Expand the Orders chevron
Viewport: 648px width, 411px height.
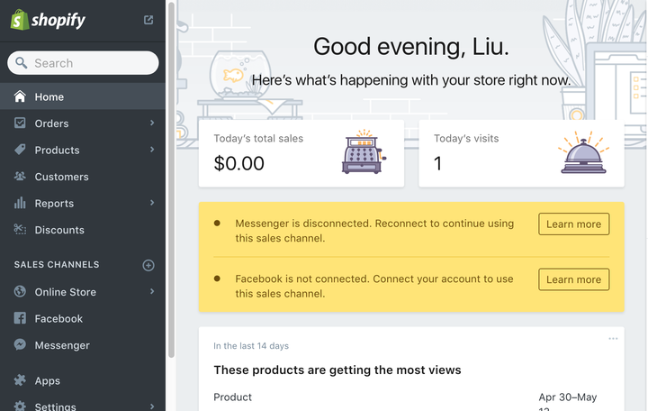[x=152, y=123]
